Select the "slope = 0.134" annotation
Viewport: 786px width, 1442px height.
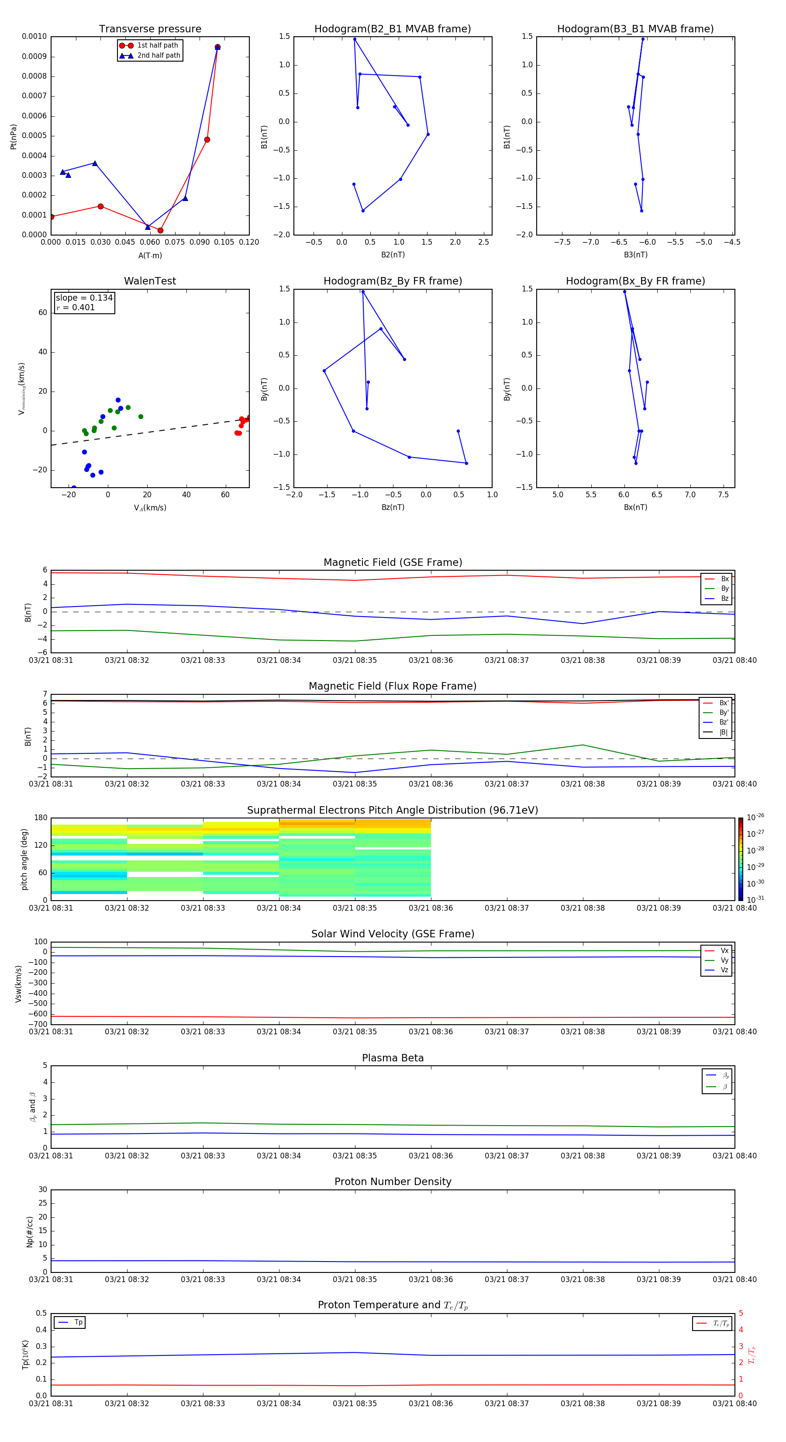coord(84,298)
